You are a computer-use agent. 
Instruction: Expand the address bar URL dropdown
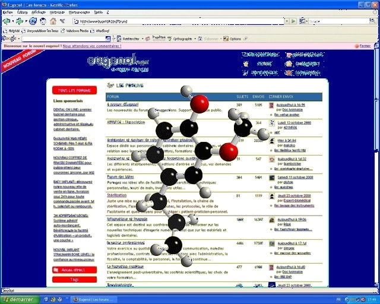tap(287, 21)
